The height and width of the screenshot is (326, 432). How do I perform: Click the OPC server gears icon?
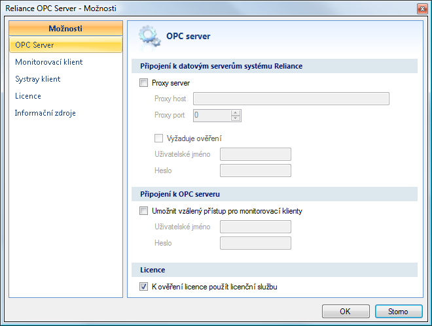coord(149,38)
